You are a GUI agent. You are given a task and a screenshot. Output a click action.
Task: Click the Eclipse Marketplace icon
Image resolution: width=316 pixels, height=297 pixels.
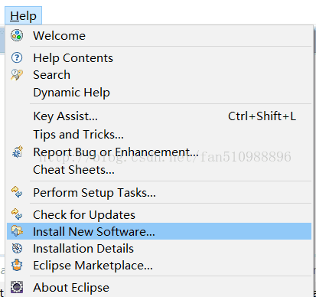click(17, 265)
